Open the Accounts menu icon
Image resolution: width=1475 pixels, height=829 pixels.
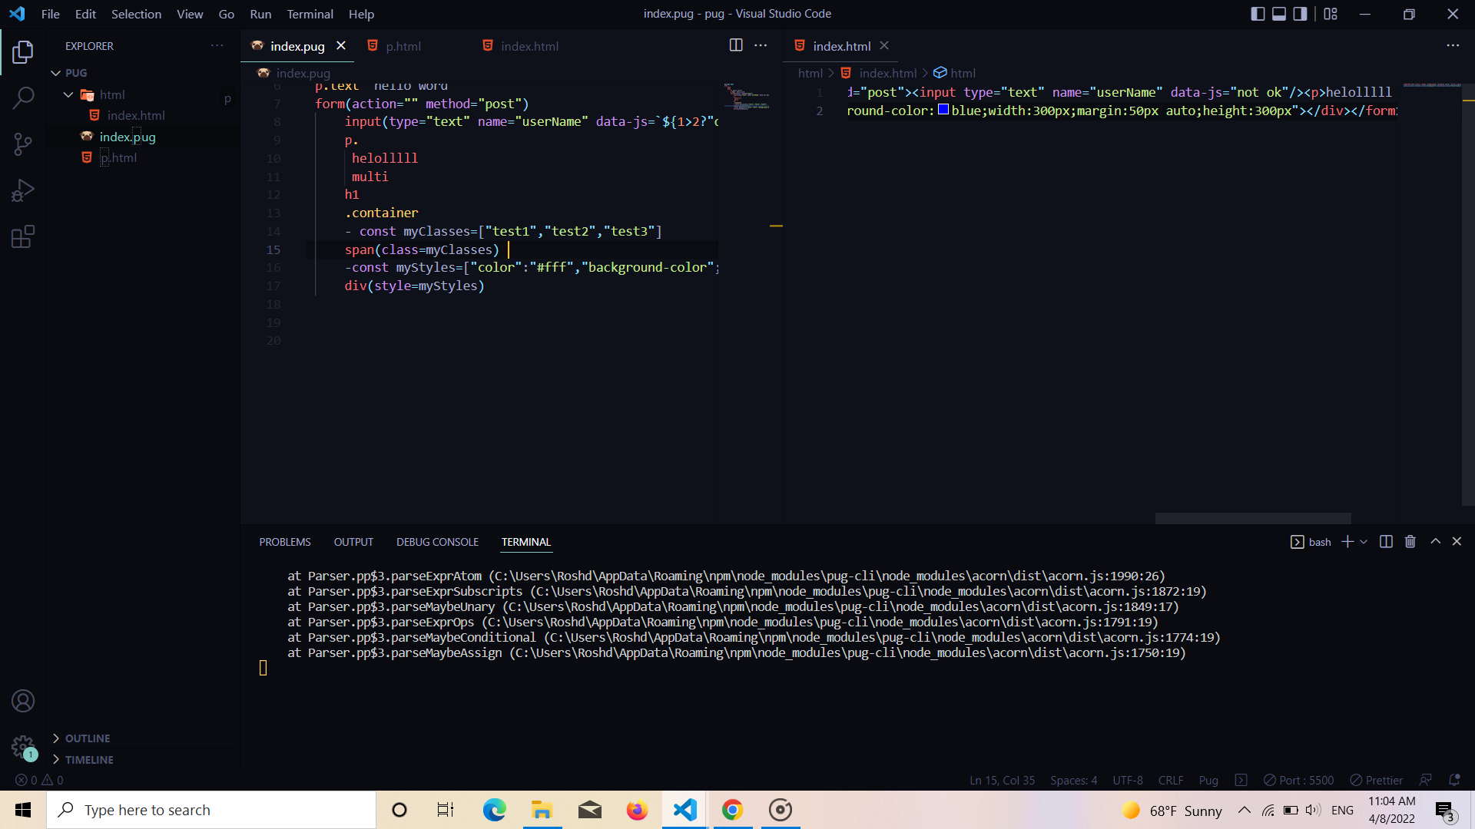pos(23,701)
